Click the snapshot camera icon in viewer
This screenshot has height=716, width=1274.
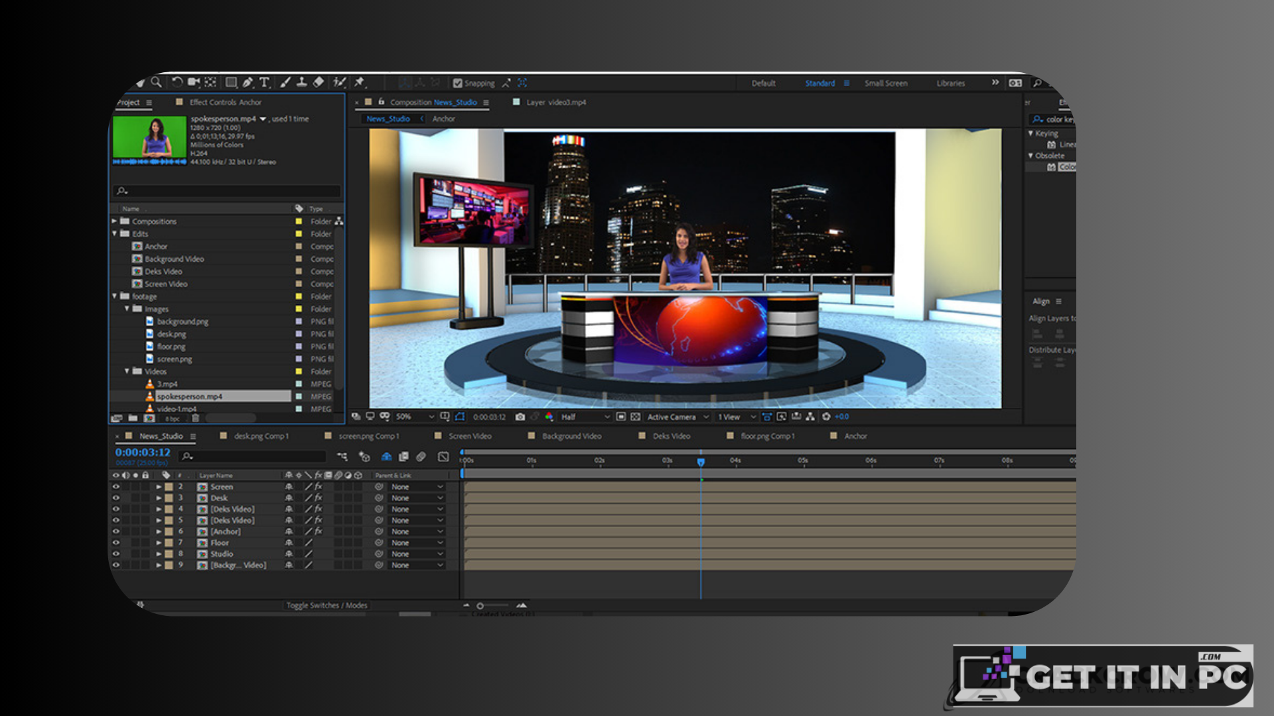[x=520, y=417]
